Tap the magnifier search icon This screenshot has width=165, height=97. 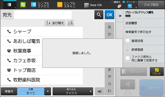click(x=99, y=15)
